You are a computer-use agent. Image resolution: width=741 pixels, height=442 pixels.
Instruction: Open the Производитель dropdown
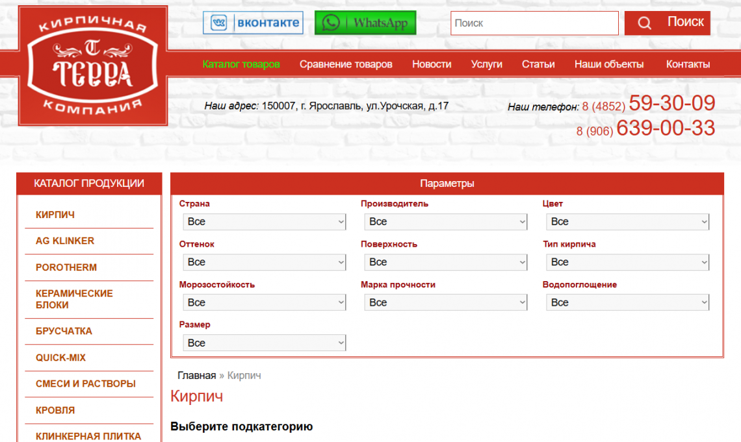[446, 222]
